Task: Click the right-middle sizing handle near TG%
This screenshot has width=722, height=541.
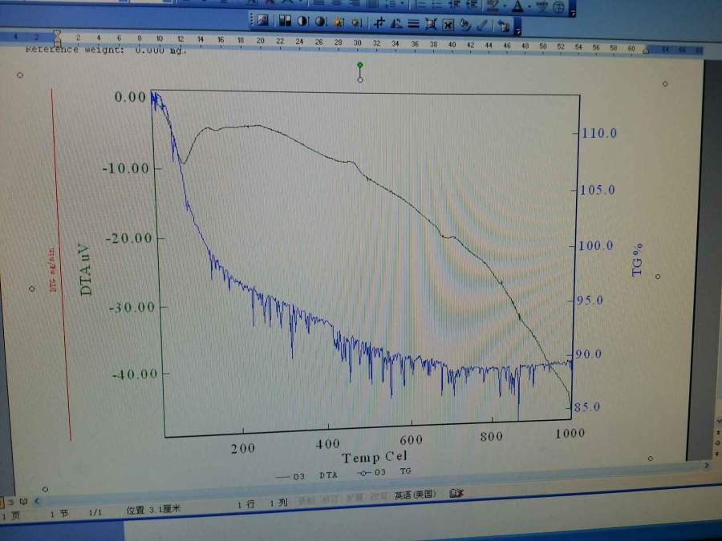Action: [658, 277]
